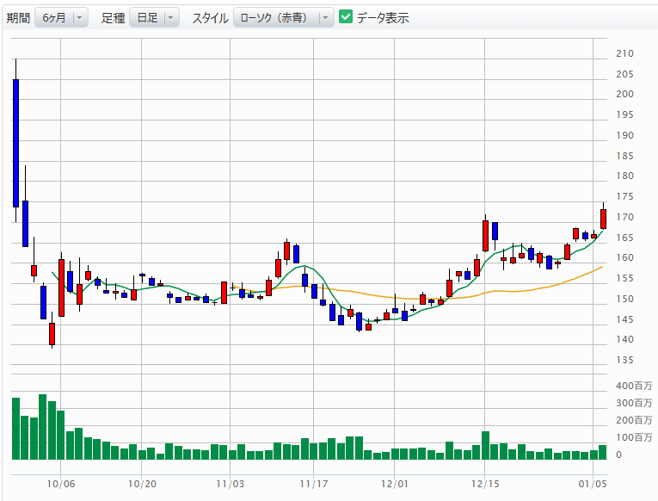Click the スタイル label text
The width and height of the screenshot is (658, 501).
tap(210, 17)
